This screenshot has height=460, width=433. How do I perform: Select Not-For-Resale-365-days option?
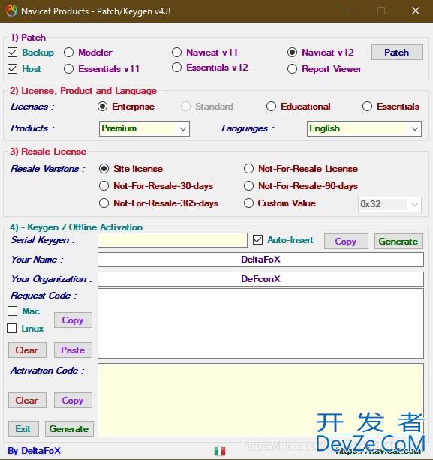[104, 203]
